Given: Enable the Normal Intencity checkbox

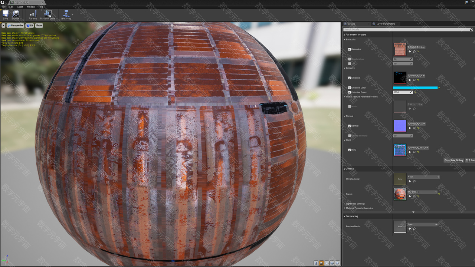Looking at the screenshot, I should 350,136.
